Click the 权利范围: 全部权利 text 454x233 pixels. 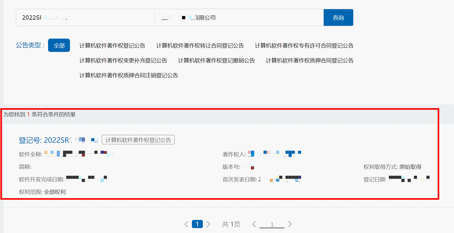[x=42, y=192]
